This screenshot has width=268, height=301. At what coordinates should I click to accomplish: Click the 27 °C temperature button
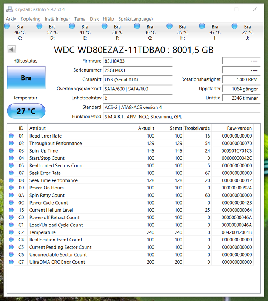tap(26, 111)
